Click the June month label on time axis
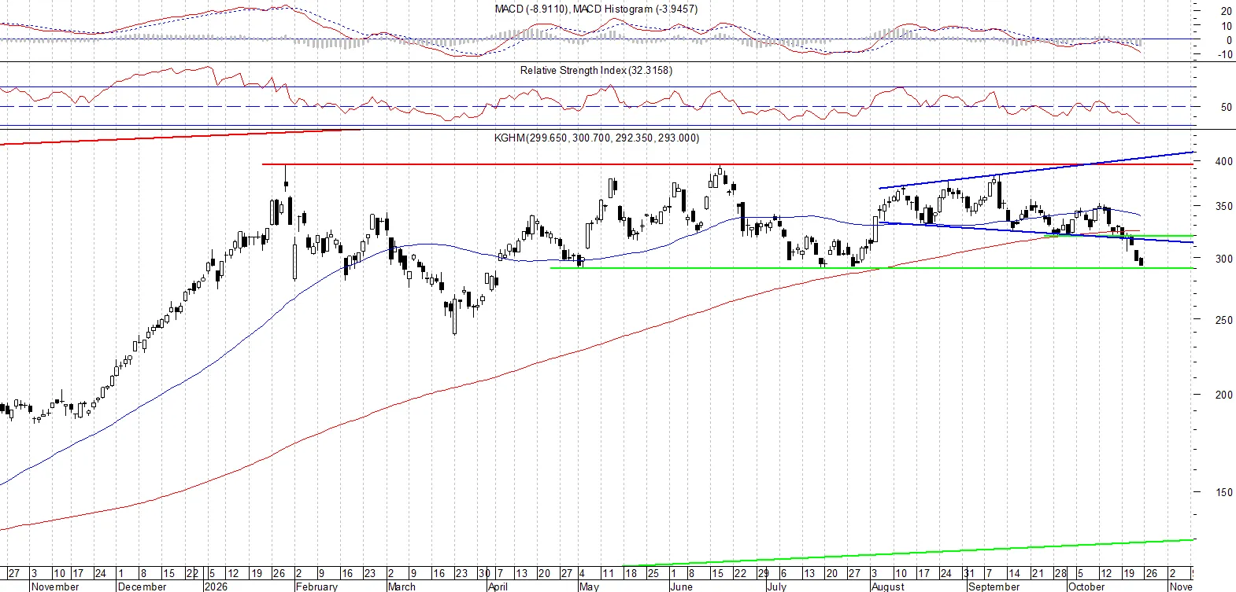 coord(681,586)
